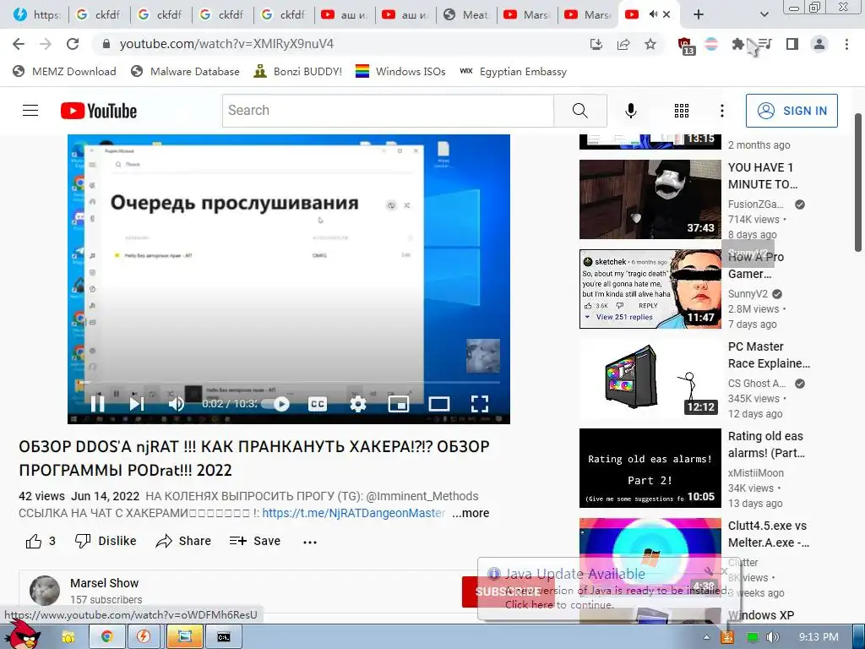Viewport: 865px width, 649px height.
Task: Start voice search with the microphone icon
Action: coord(630,111)
